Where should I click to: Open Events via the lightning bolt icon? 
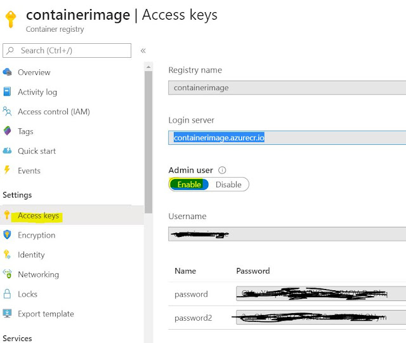pos(7,170)
